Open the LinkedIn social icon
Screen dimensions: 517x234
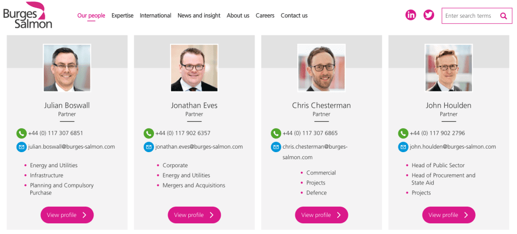411,15
